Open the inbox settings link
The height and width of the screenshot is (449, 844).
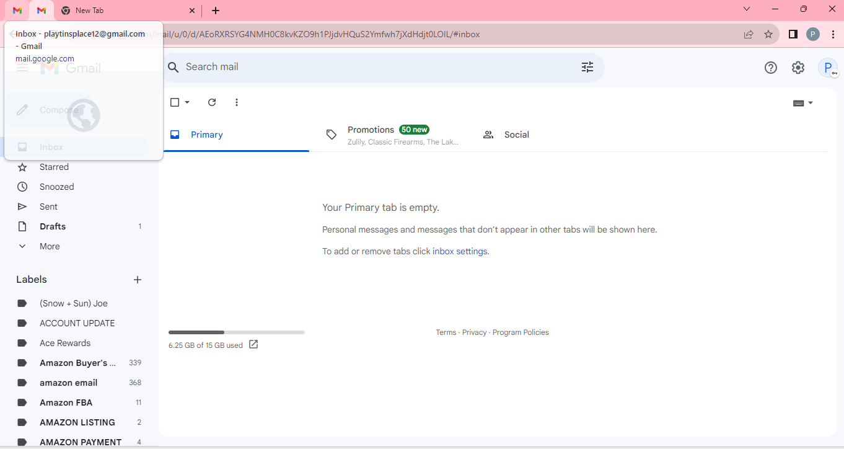click(460, 251)
